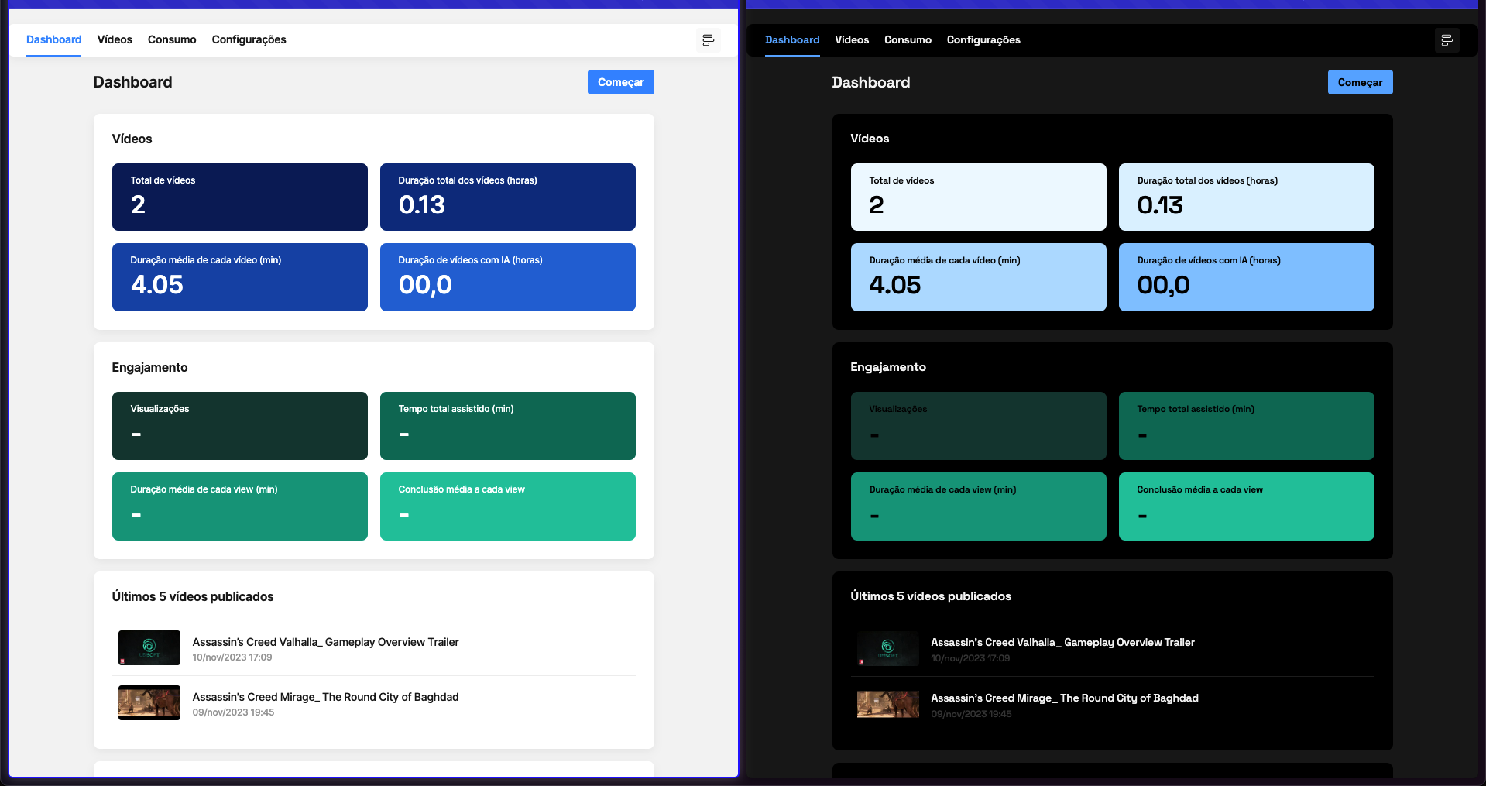Image resolution: width=1486 pixels, height=786 pixels.
Task: Open the 'Round City of Baghdad' video title link
Action: [325, 697]
